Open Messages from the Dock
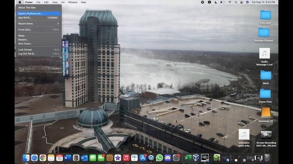Viewport: 293px width, 164px height. pos(92,158)
